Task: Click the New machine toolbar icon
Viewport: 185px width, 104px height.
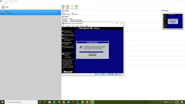Action: click(63, 6)
